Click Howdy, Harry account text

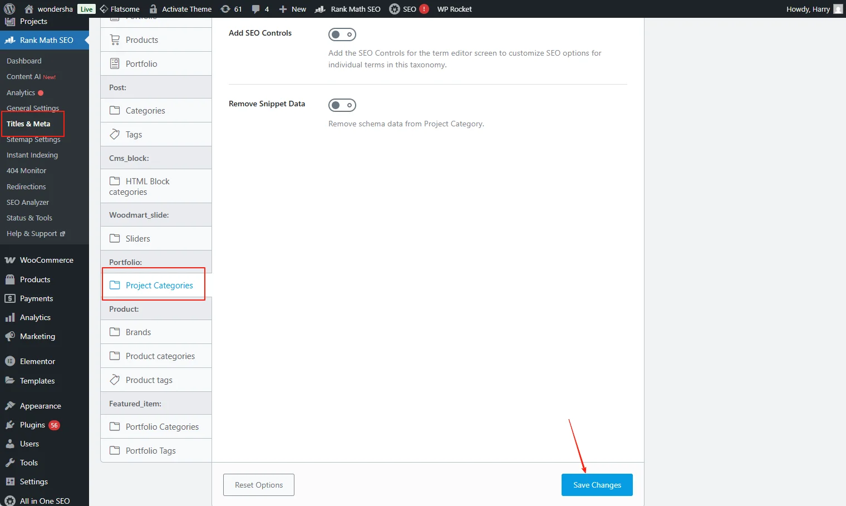pos(808,9)
